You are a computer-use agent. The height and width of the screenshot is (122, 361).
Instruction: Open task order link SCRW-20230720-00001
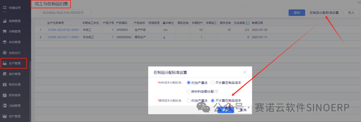point(64,30)
